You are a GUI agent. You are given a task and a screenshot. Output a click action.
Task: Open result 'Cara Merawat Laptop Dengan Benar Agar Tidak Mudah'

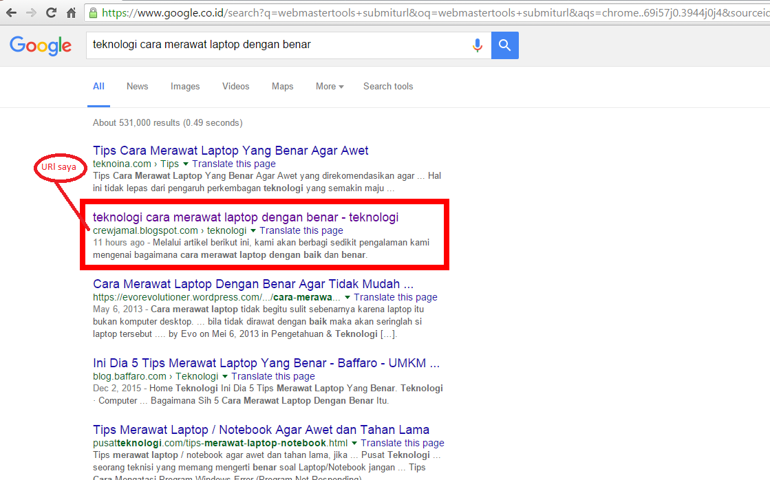click(x=253, y=284)
